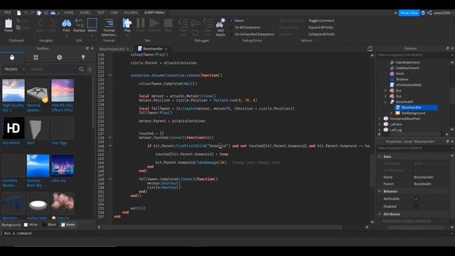The width and height of the screenshot is (455, 256).
Task: Open the help icon beside What's New
Action: click(423, 13)
